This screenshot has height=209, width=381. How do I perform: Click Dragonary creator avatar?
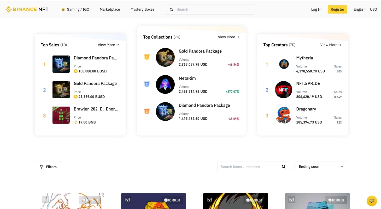[x=284, y=115]
